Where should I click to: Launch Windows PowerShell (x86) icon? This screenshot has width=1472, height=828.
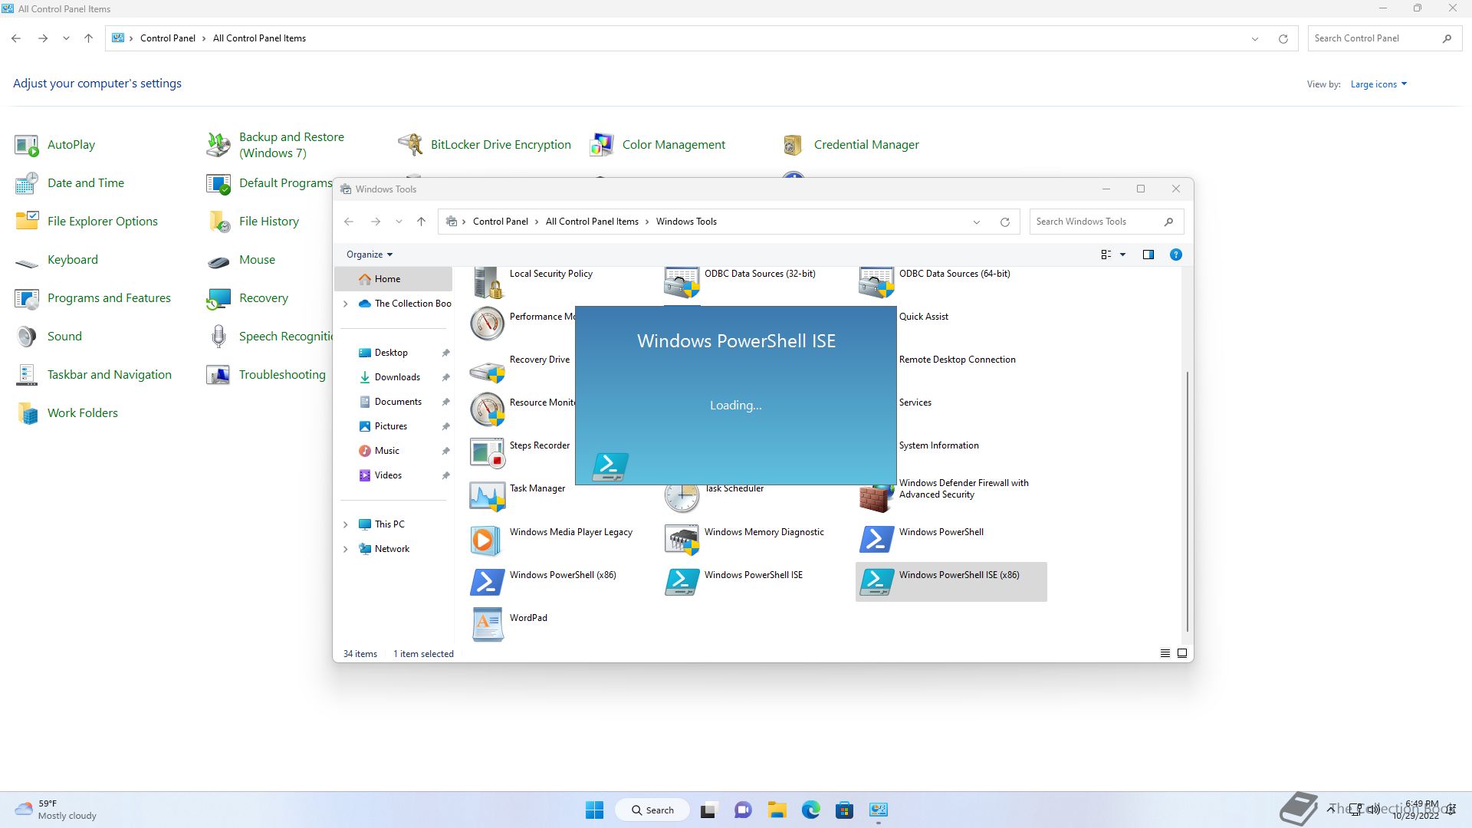point(487,582)
